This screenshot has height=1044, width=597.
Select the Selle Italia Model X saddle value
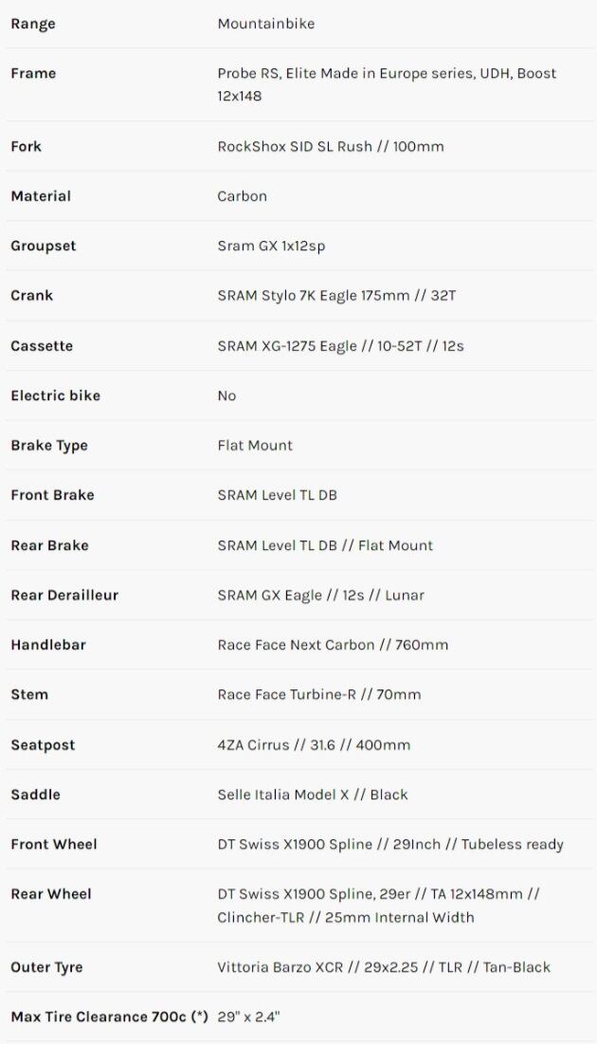313,795
